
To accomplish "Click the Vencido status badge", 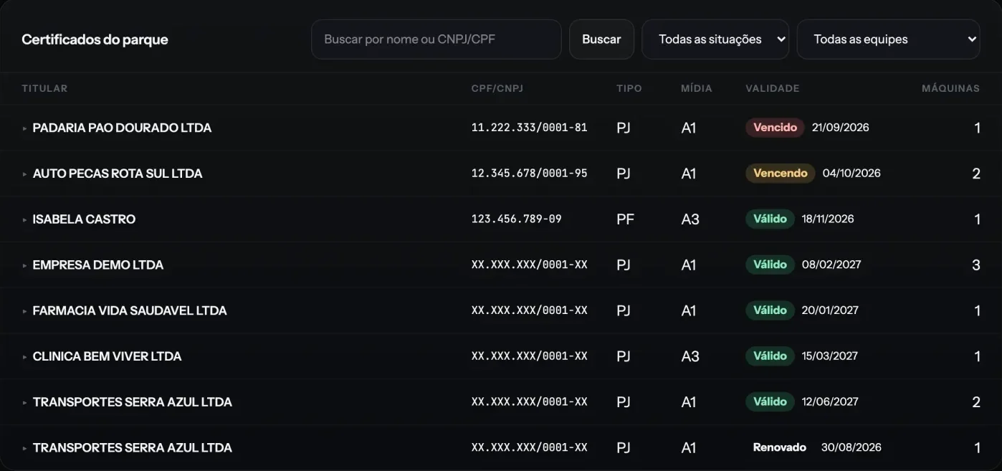I will pyautogui.click(x=775, y=128).
